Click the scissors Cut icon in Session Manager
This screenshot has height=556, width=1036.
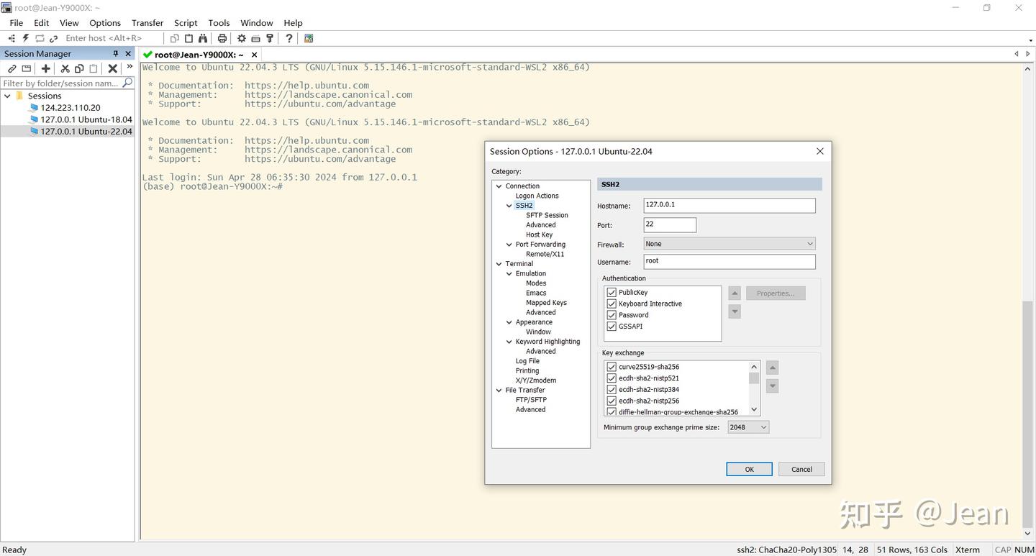point(65,68)
